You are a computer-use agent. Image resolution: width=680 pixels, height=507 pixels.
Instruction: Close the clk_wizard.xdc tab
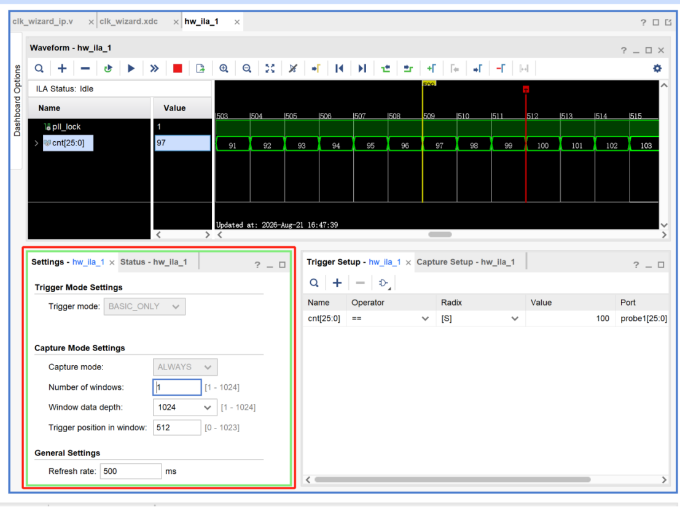pos(176,21)
